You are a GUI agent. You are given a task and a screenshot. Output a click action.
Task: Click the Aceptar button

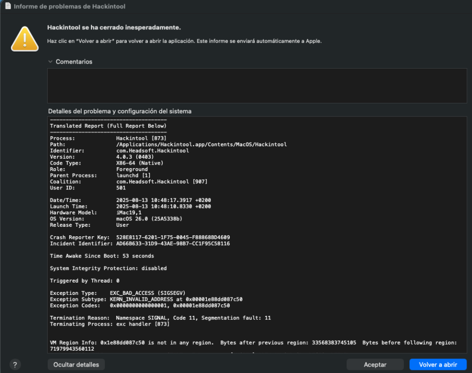pyautogui.click(x=375, y=365)
